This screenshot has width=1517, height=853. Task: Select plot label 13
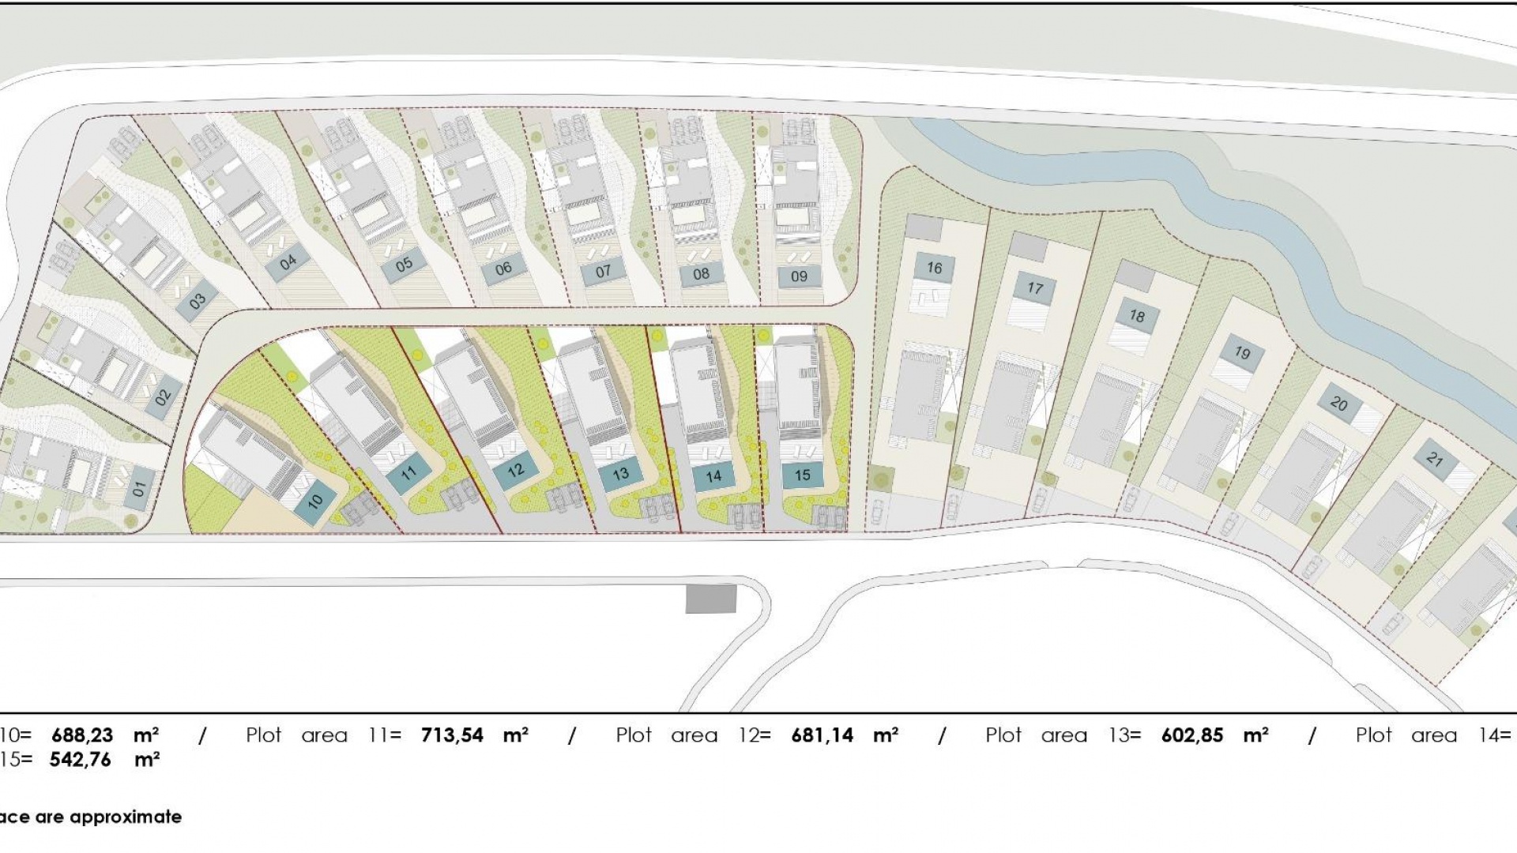tap(620, 474)
